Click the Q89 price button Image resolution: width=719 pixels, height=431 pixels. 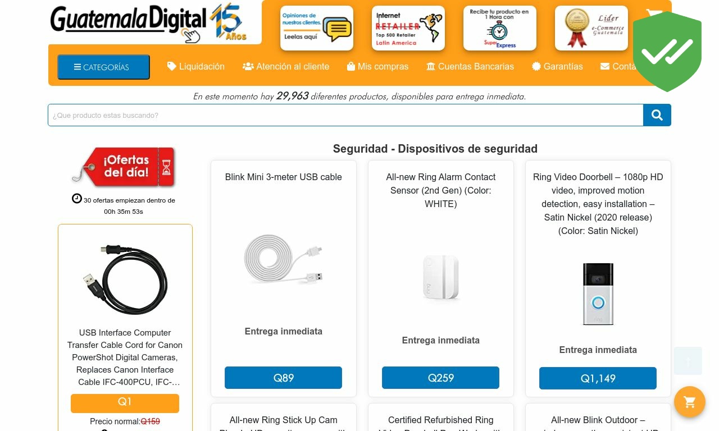(x=284, y=378)
